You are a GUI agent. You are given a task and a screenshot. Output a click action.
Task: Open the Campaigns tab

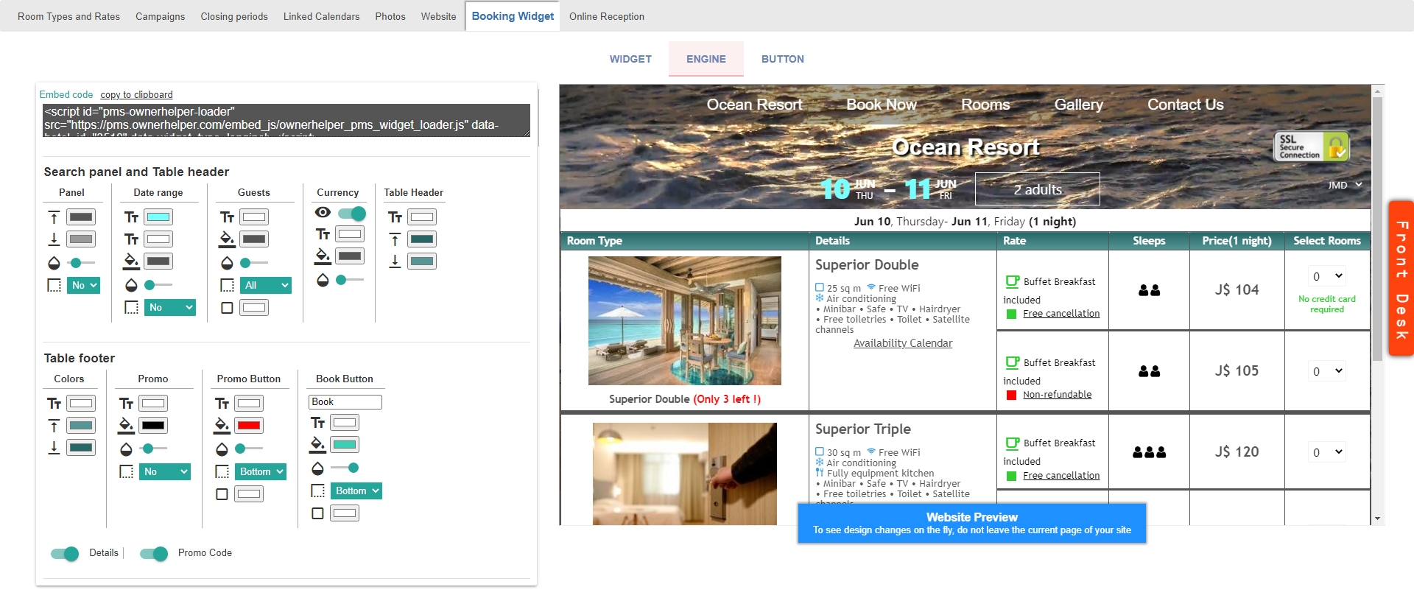[160, 16]
